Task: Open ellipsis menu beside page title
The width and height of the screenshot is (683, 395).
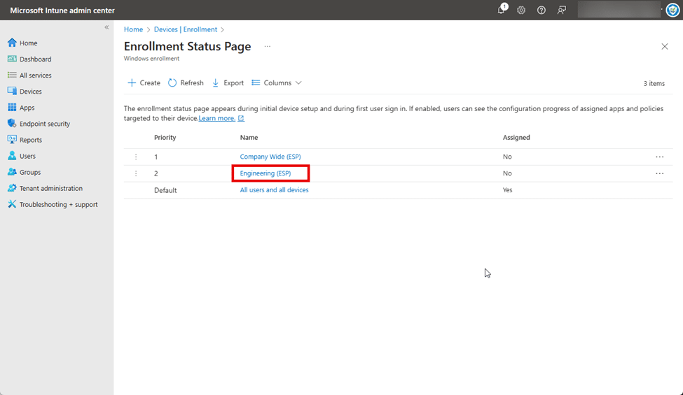Action: pos(267,47)
